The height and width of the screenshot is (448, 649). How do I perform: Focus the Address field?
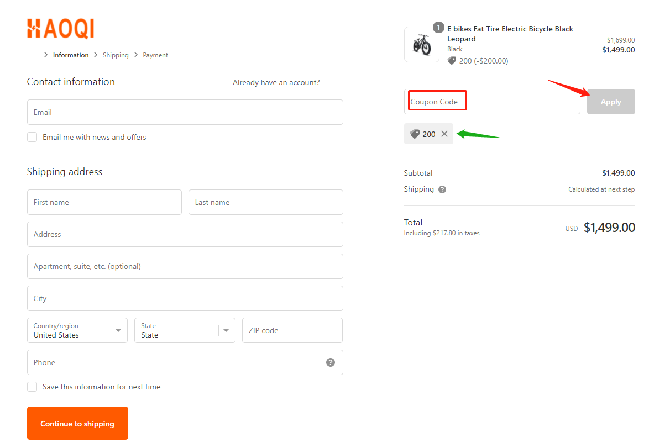[x=185, y=234]
